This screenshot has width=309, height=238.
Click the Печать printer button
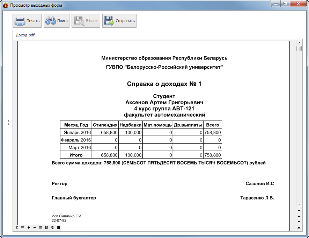(27, 21)
